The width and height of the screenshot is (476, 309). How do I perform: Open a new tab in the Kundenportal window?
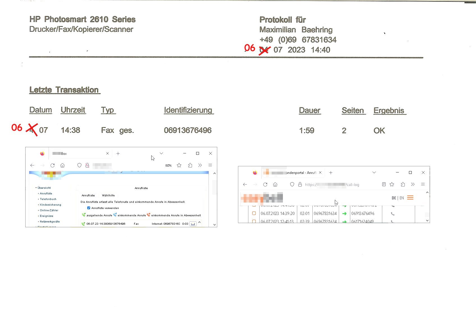pyautogui.click(x=331, y=173)
